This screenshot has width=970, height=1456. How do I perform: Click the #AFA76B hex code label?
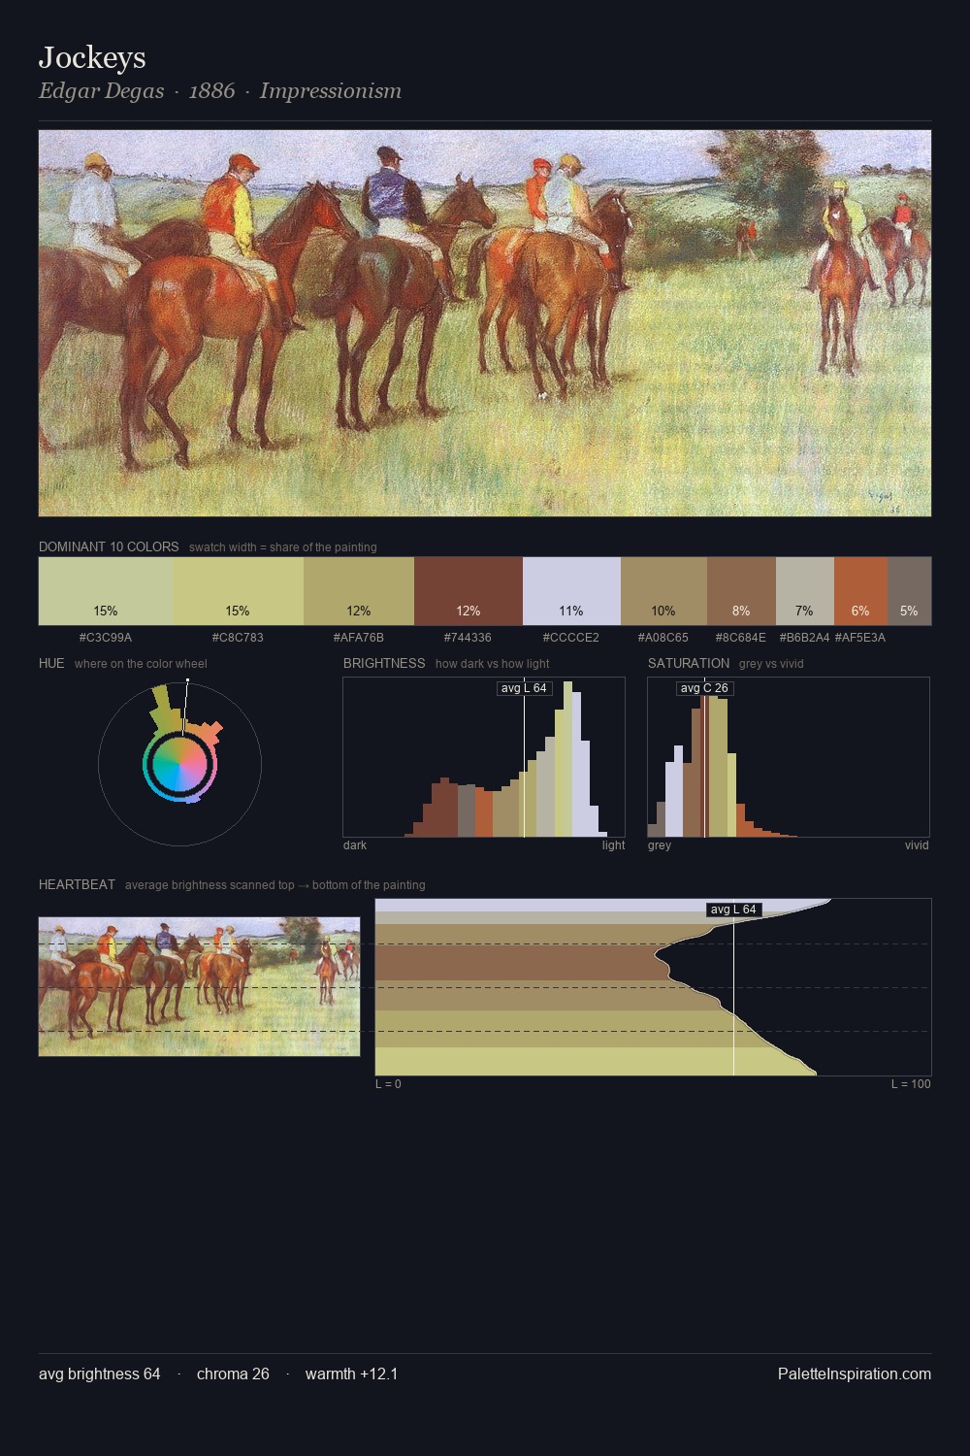[359, 638]
